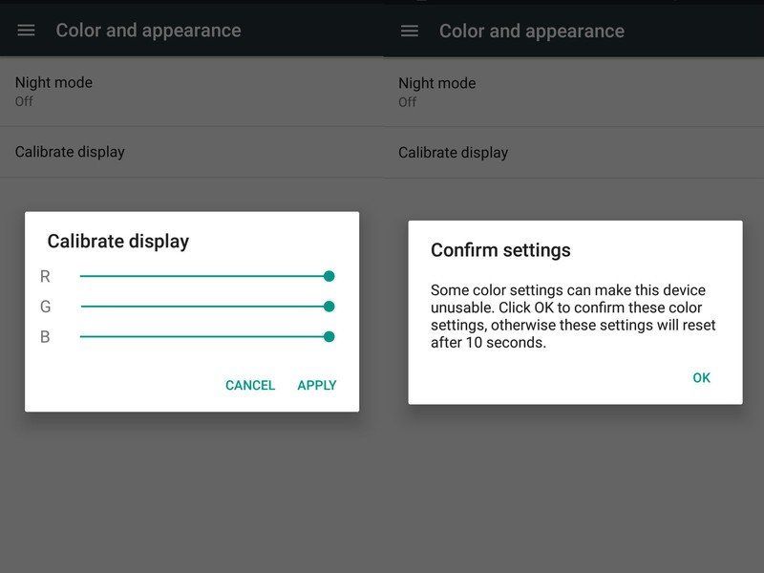Click the Confirm settings dialog heading

point(500,249)
